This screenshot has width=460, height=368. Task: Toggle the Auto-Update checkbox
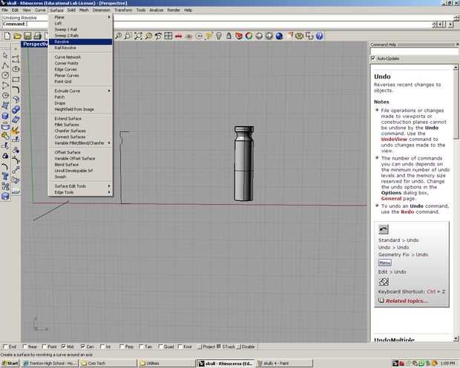[x=373, y=58]
